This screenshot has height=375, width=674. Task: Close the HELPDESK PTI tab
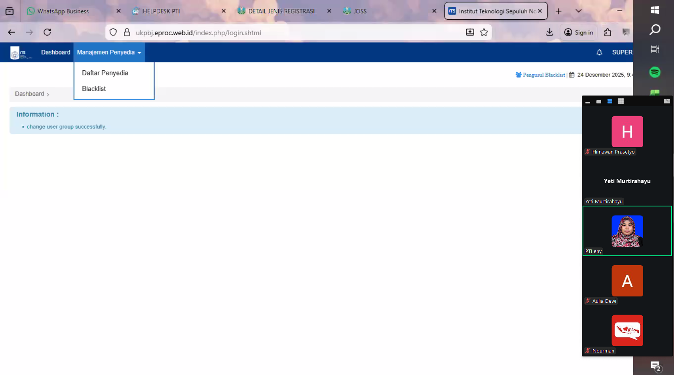(x=224, y=11)
